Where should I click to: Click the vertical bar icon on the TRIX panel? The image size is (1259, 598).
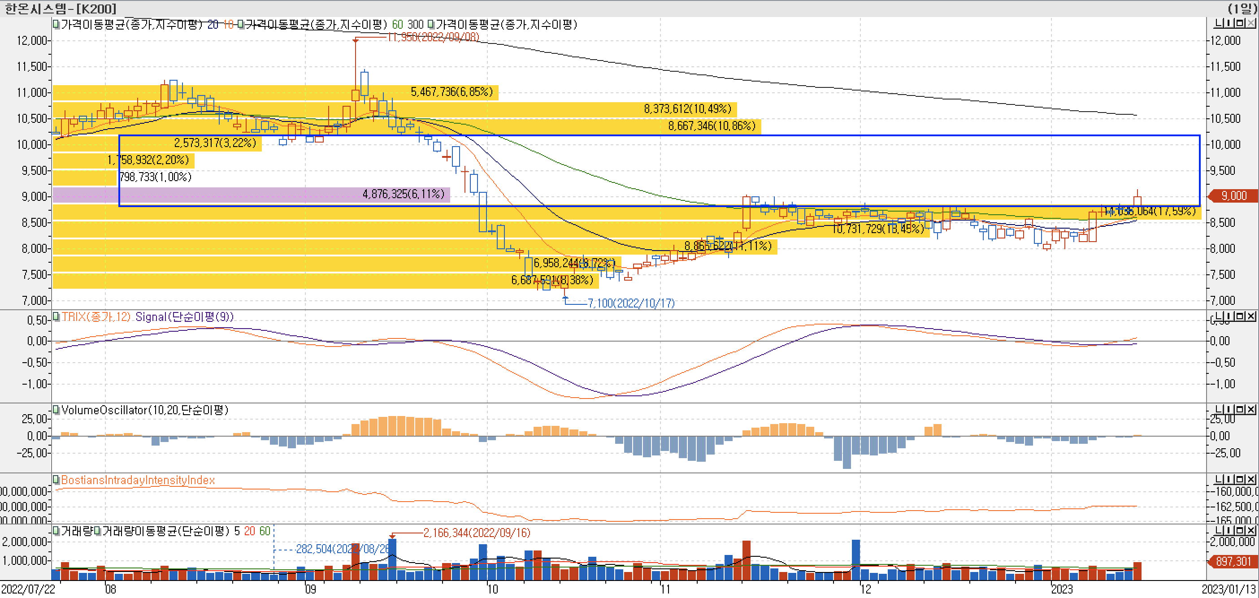coord(1230,316)
